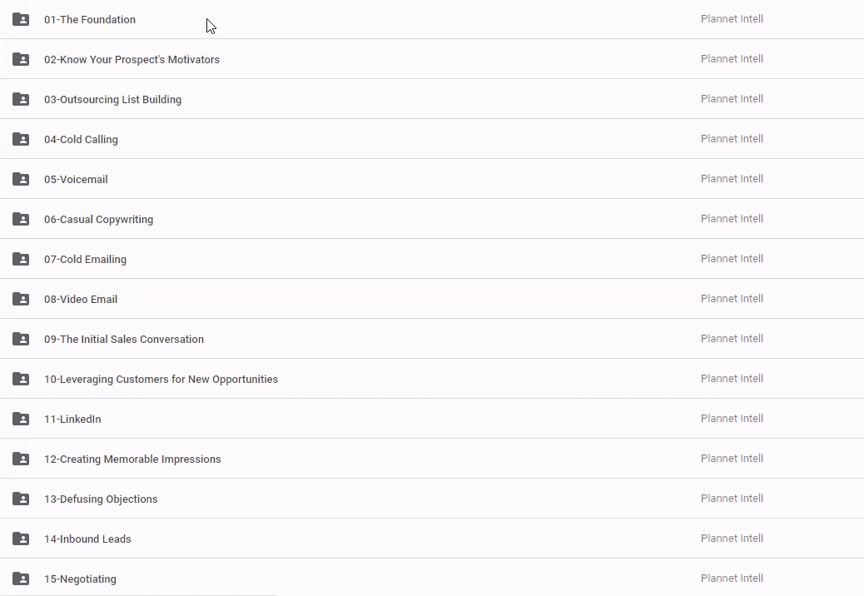Open the 08-Video Email folder

tap(81, 300)
